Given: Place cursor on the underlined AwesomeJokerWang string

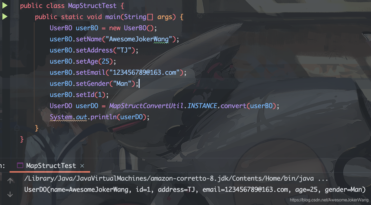Looking at the screenshot, I should (x=139, y=39).
